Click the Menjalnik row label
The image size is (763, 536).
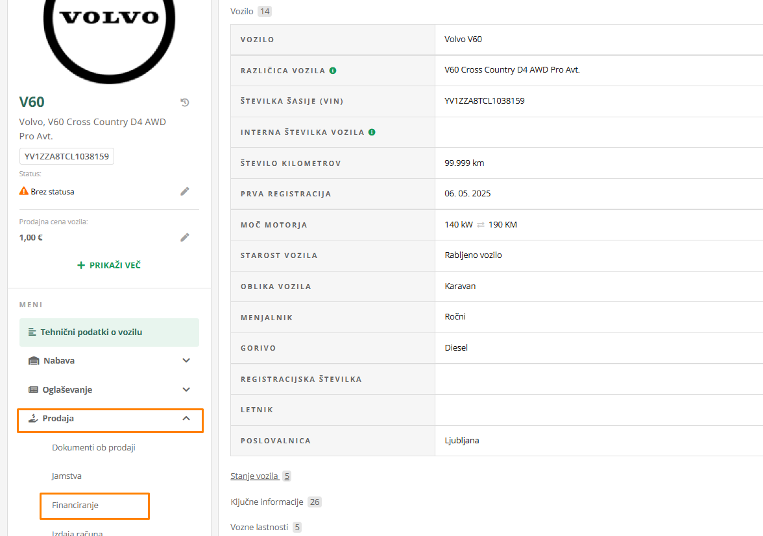[267, 318]
